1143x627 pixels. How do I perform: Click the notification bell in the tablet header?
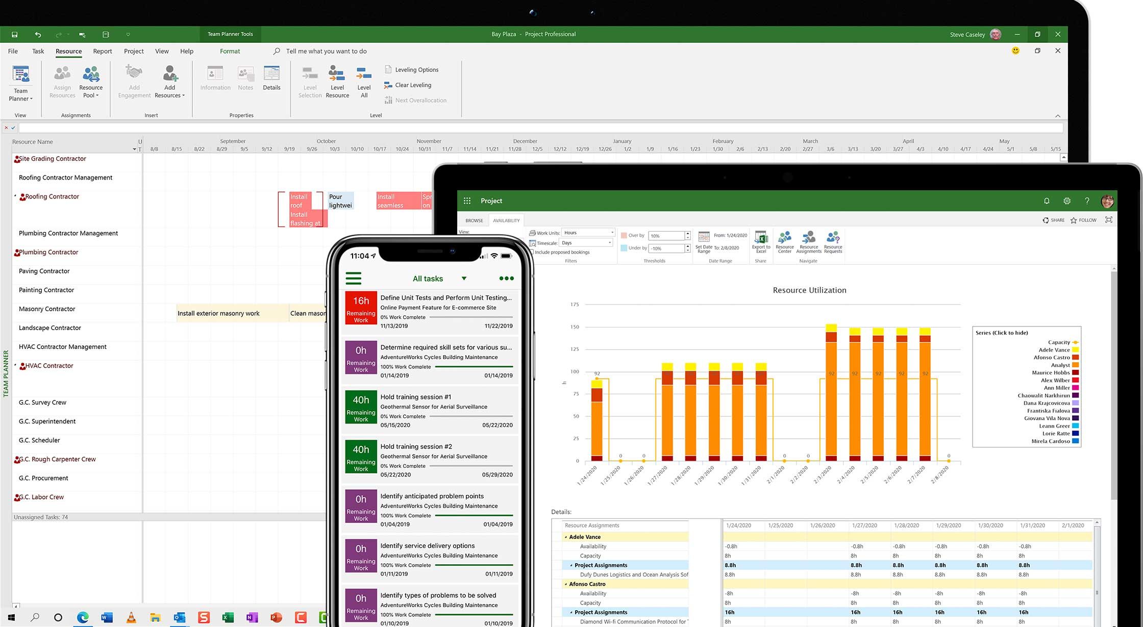pos(1047,201)
